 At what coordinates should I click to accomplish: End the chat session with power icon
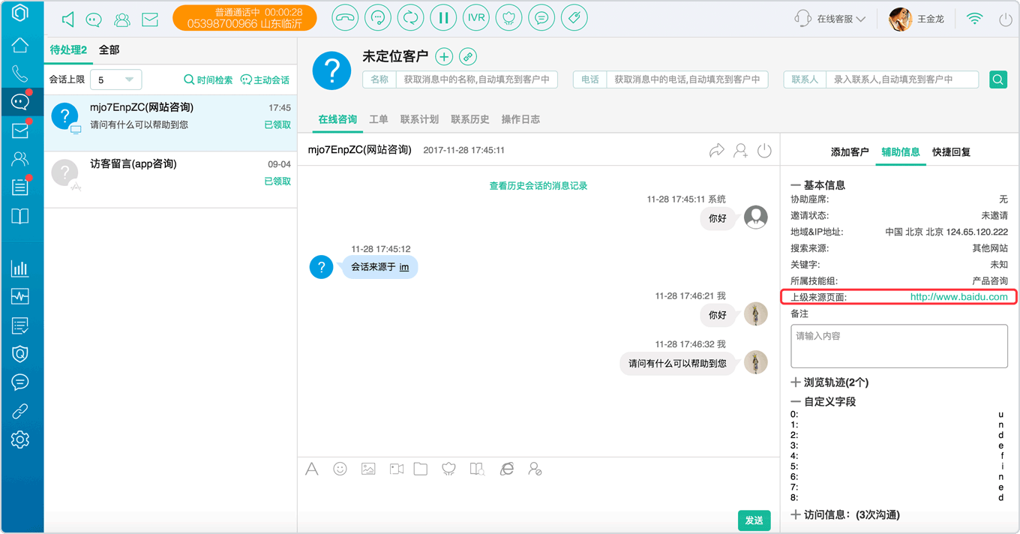[x=764, y=151]
